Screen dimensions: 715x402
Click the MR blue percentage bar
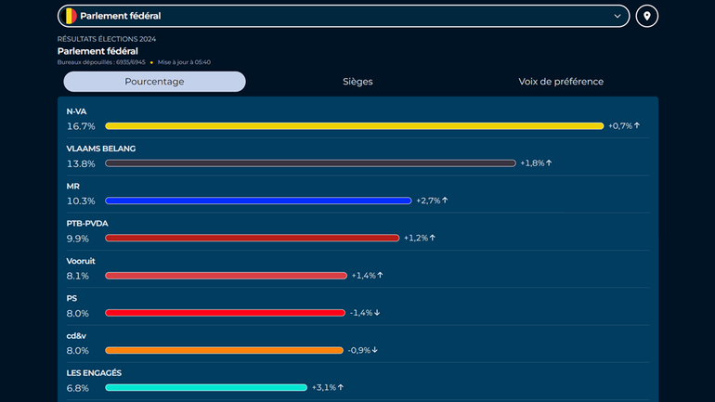[258, 201]
